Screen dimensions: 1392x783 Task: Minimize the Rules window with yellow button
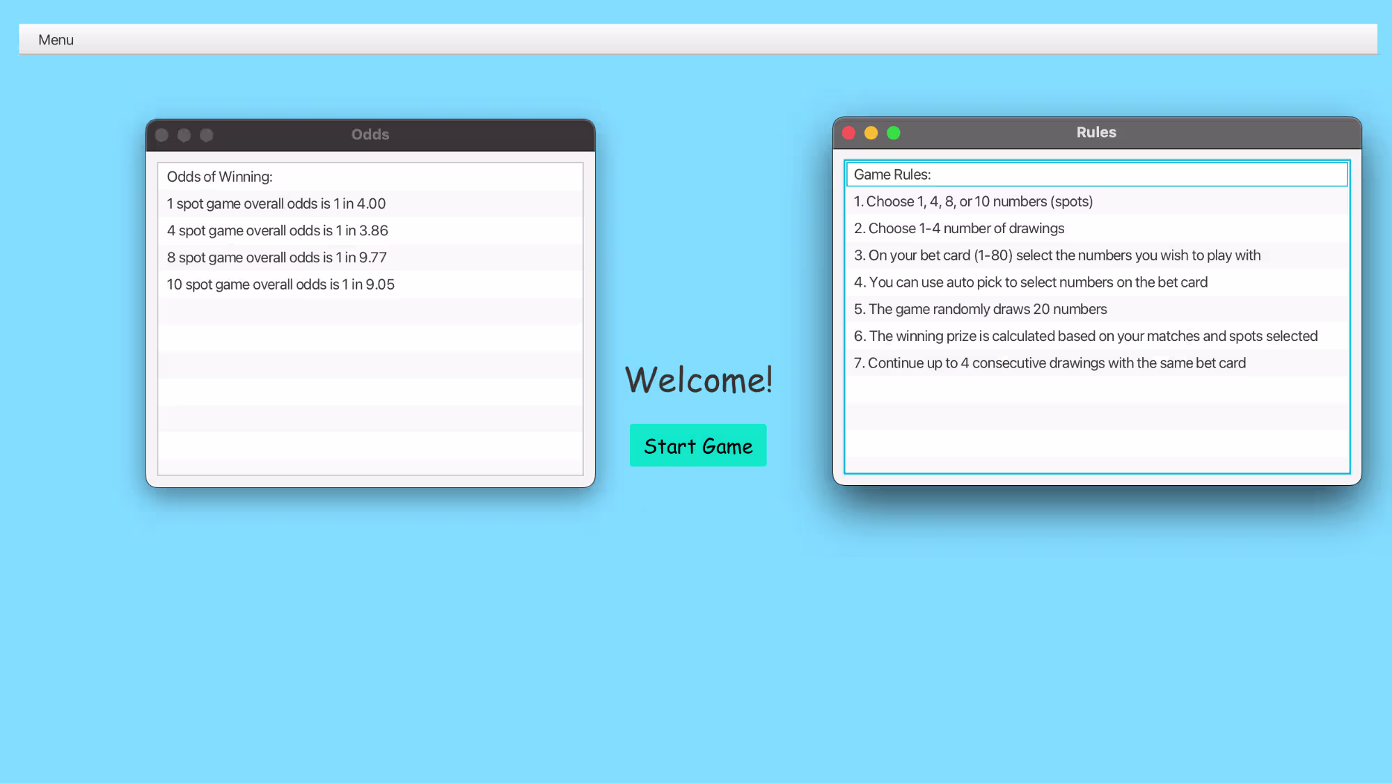871,133
